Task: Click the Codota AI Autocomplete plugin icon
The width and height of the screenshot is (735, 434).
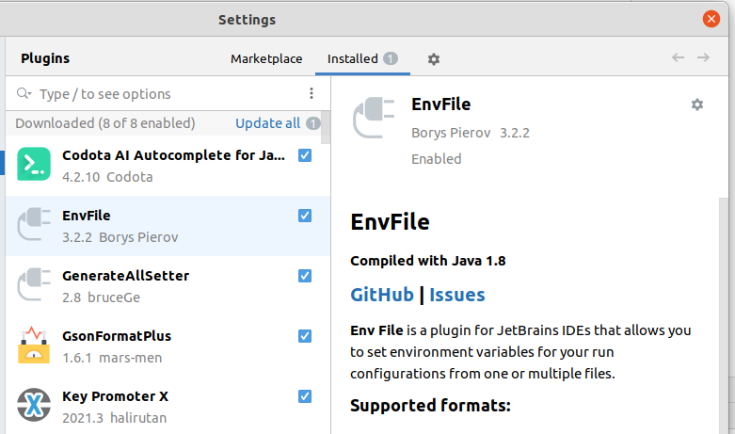Action: (34, 165)
